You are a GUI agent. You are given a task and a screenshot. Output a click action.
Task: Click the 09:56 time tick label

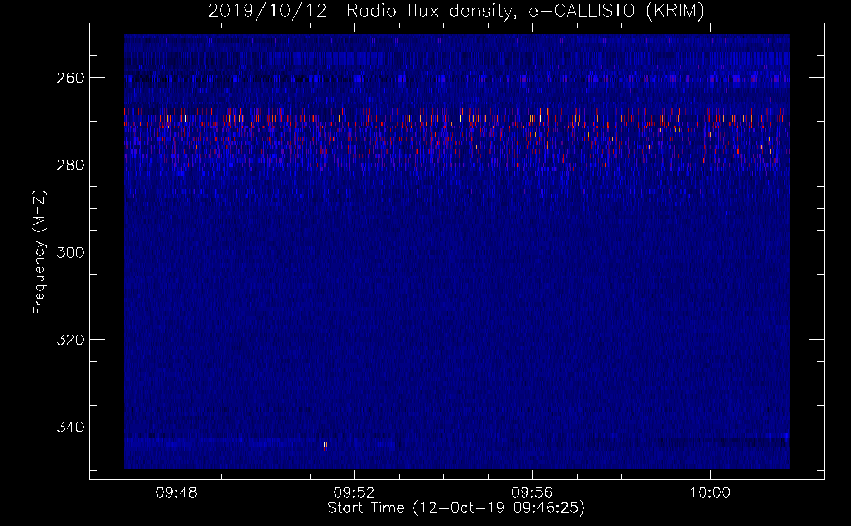click(x=532, y=493)
